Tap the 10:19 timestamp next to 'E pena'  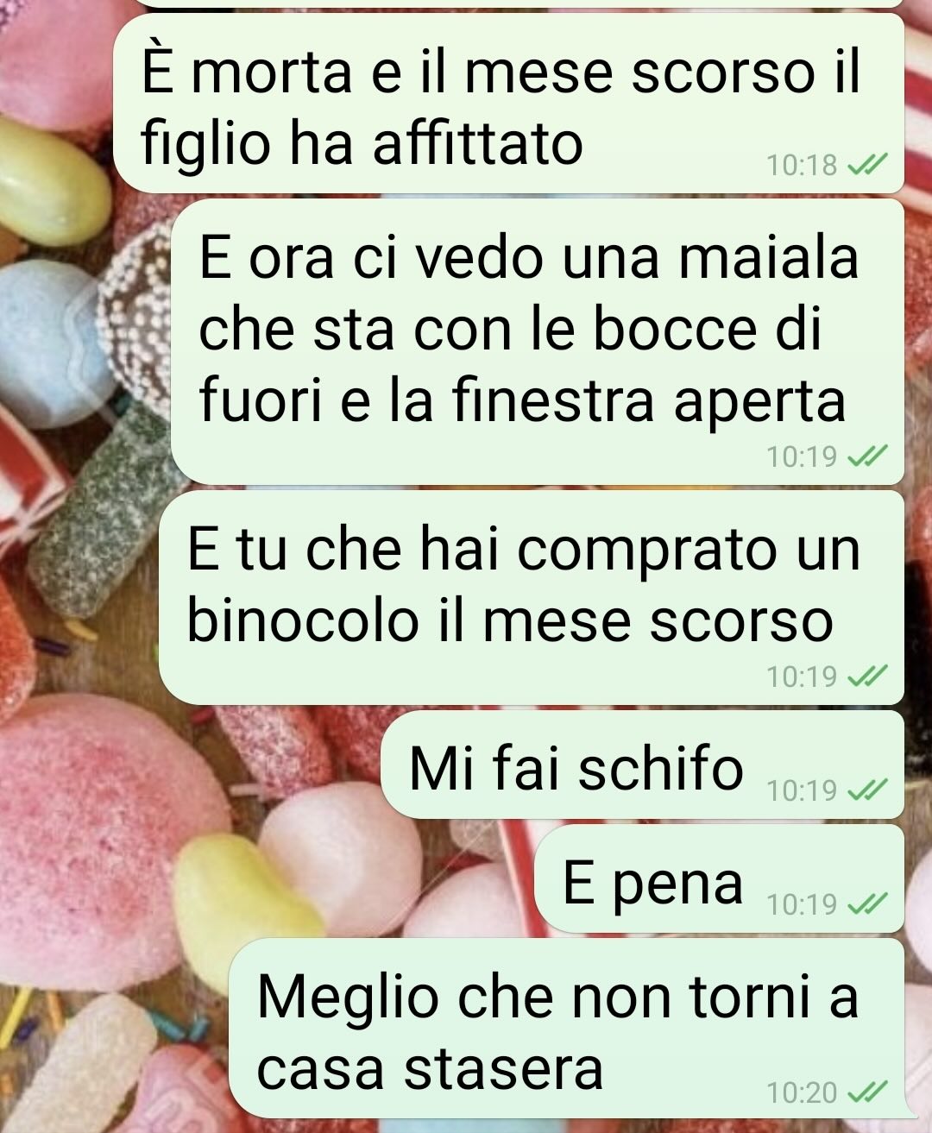[x=802, y=904]
